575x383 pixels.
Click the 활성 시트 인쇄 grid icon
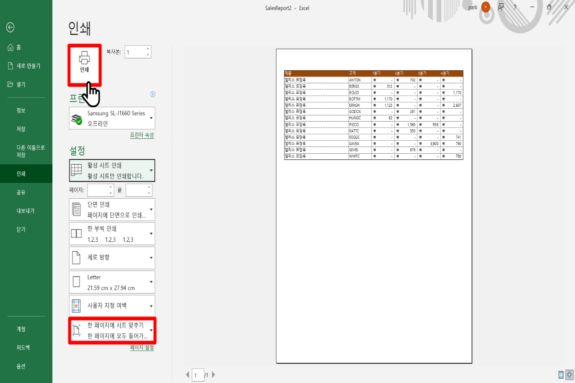76,170
